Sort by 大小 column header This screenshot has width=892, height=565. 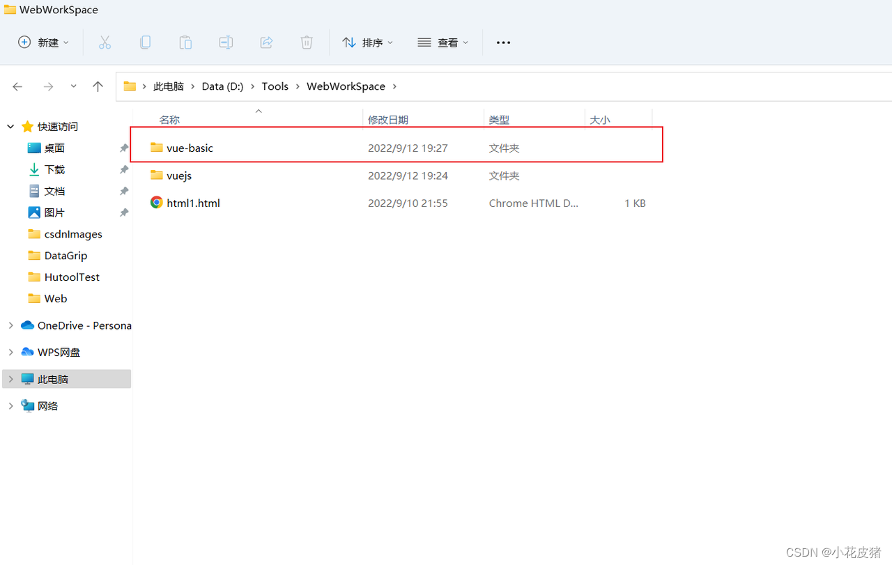(600, 120)
